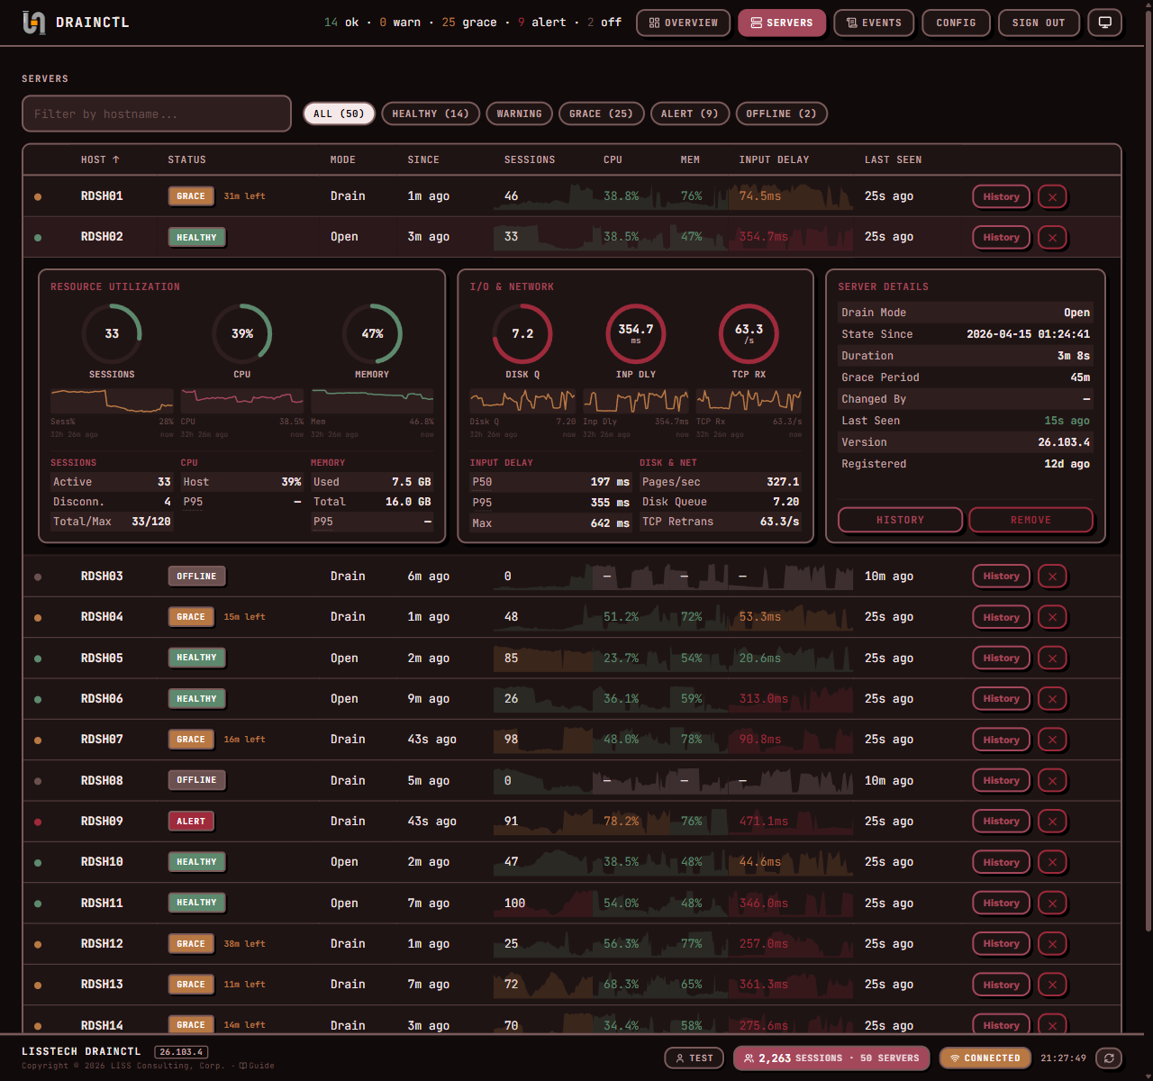Remove RDSH07 with its X button
The image size is (1153, 1081).
1052,740
